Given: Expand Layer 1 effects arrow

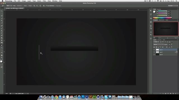Looking at the screenshot, I should coord(177,52).
